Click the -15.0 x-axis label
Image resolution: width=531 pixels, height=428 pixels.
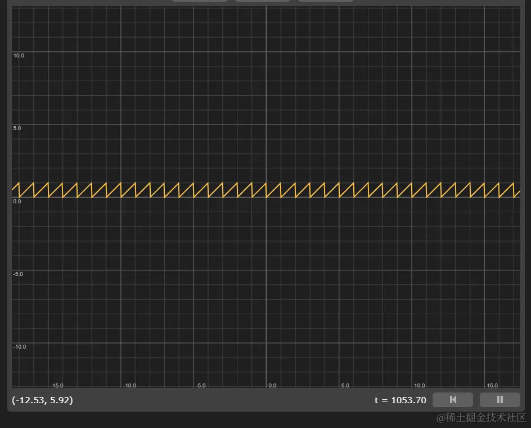pyautogui.click(x=57, y=386)
